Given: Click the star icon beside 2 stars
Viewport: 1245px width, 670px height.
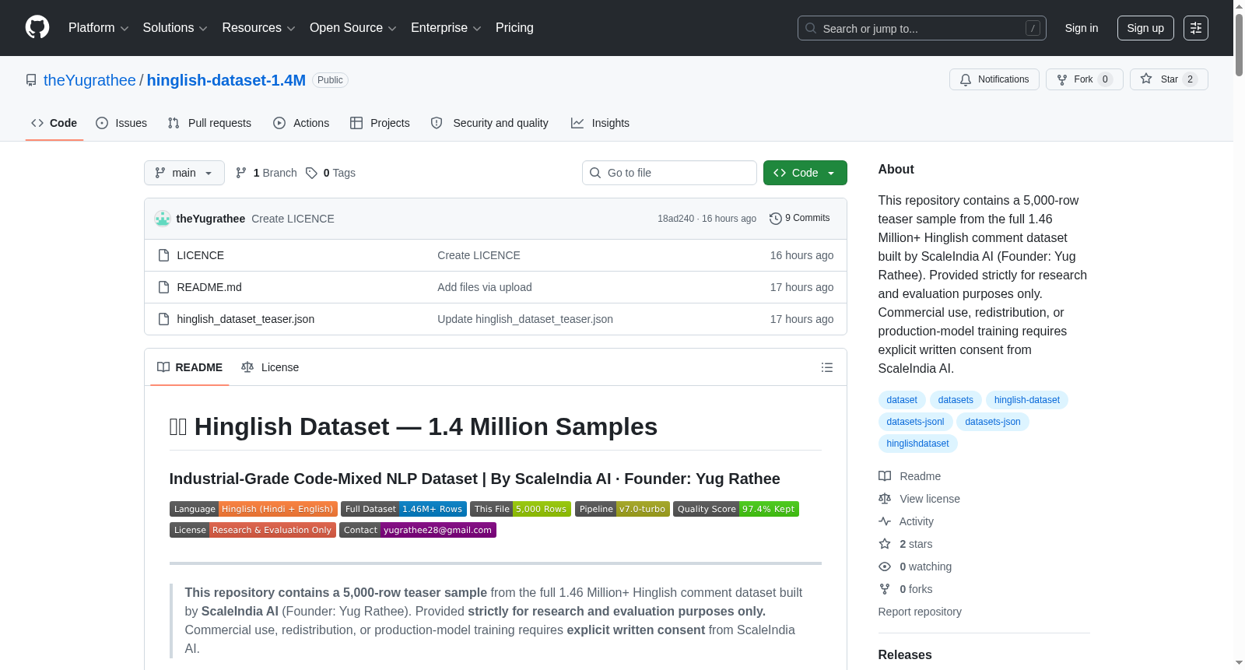Looking at the screenshot, I should point(885,544).
